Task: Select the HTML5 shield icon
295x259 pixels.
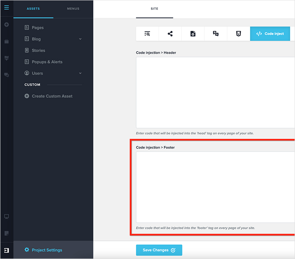Action: [x=238, y=33]
